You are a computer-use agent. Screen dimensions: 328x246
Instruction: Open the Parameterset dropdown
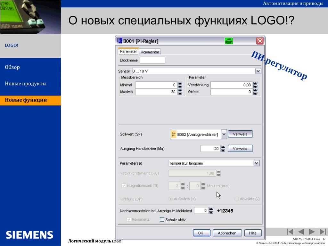257,163
